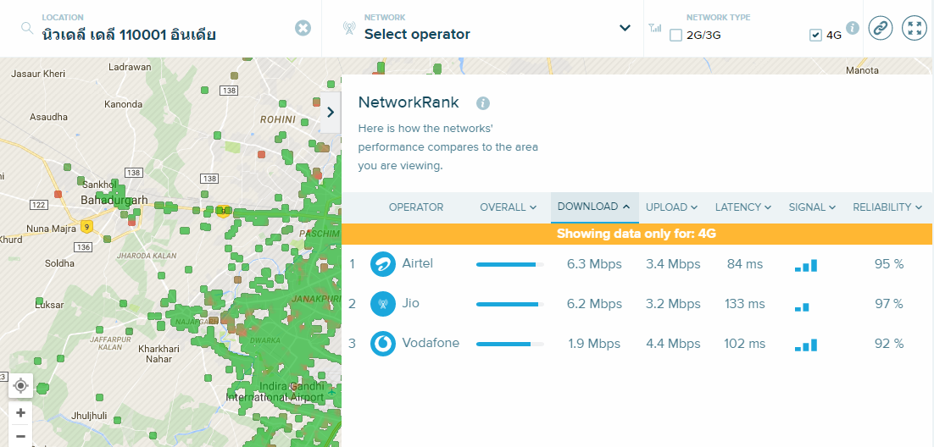Open network type info icon

(x=853, y=28)
